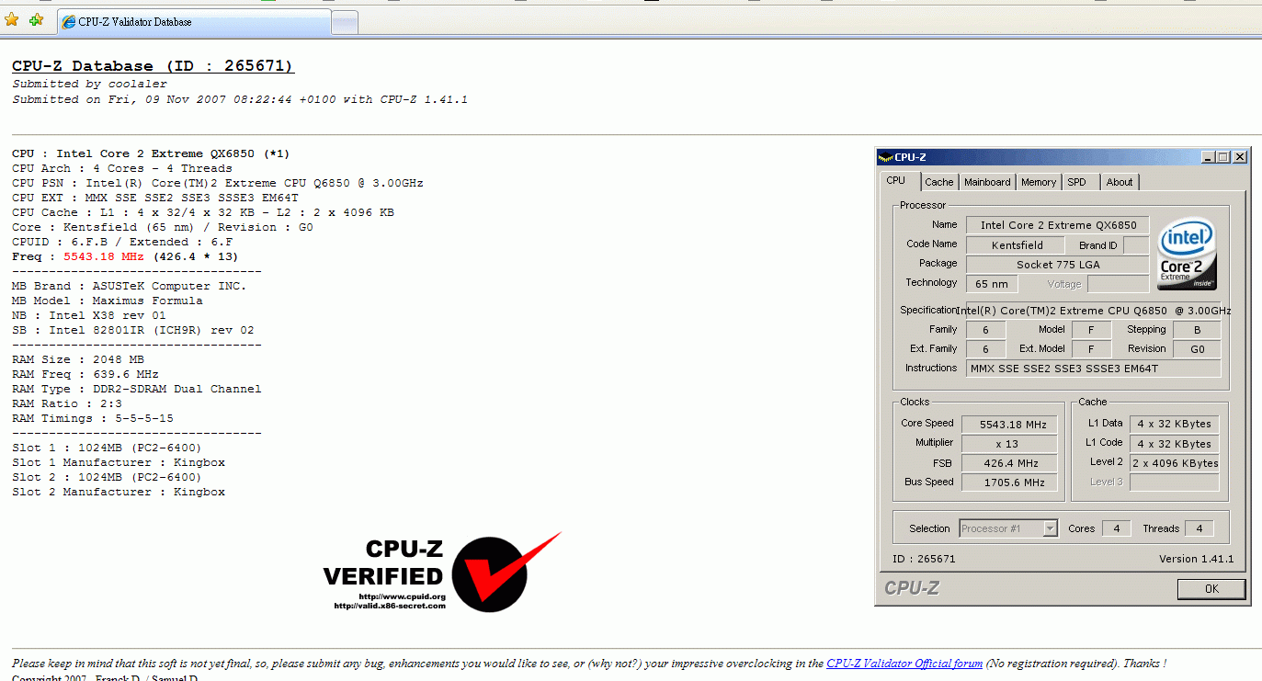Click the Slot 2 1024MB PC2-6400 line

coord(108,477)
